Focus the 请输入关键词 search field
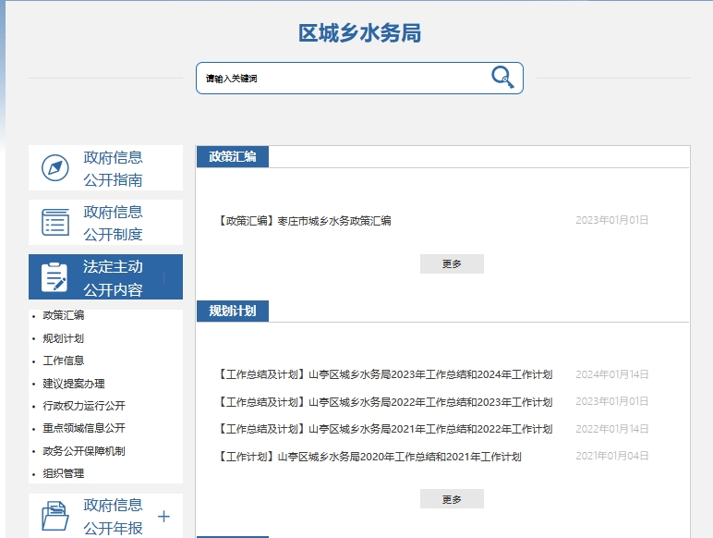The width and height of the screenshot is (713, 538). click(x=359, y=79)
